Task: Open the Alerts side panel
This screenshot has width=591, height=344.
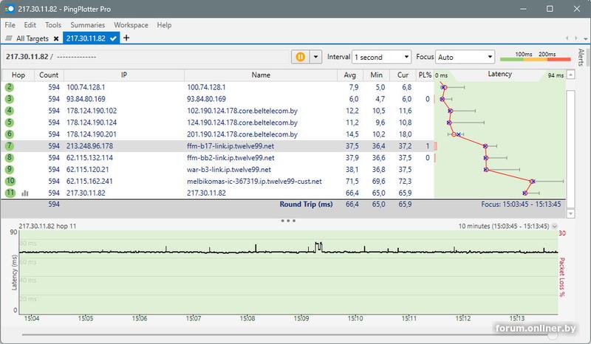Action: pos(581,58)
